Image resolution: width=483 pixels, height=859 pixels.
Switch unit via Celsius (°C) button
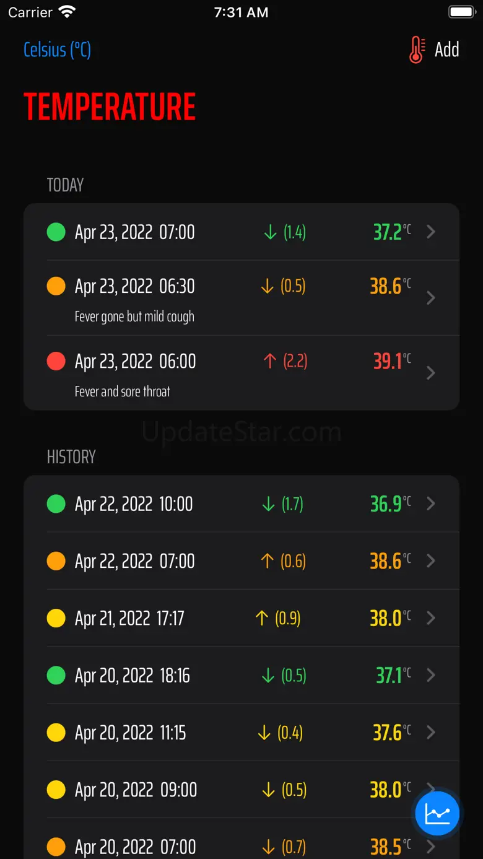coord(57,50)
